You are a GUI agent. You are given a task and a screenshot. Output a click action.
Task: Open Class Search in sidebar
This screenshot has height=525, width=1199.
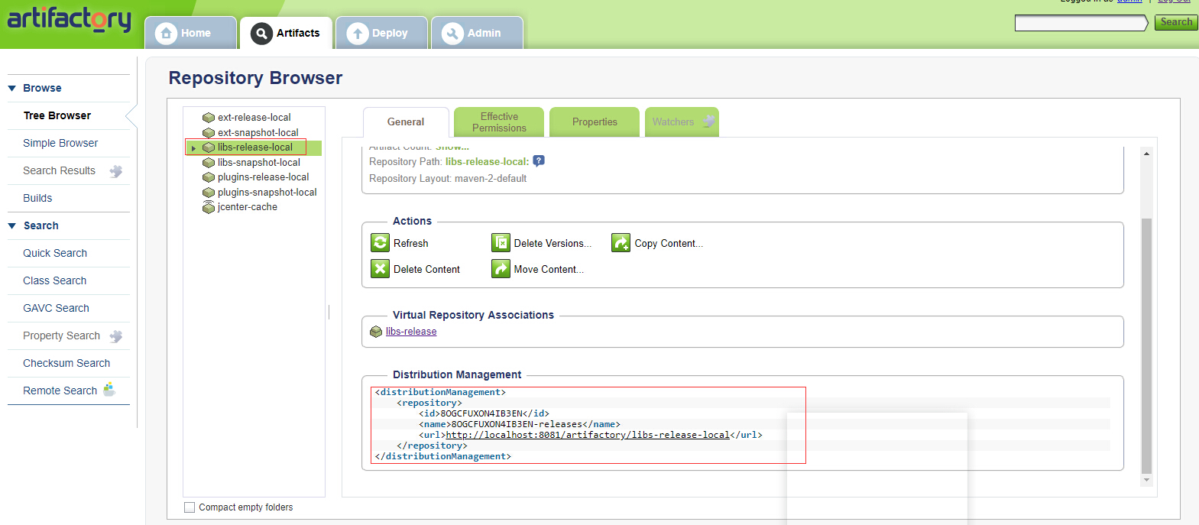point(55,280)
